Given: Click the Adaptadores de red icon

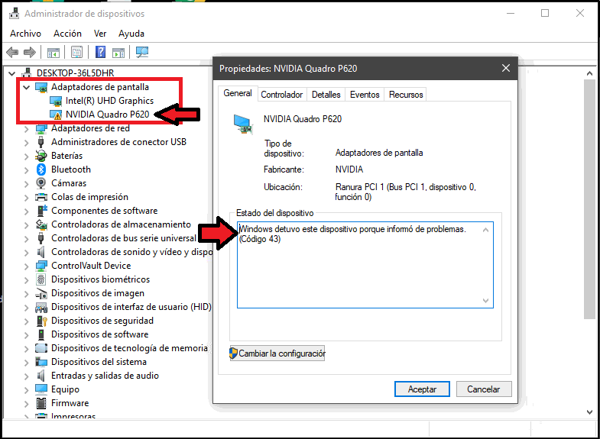Looking at the screenshot, I should click(41, 129).
